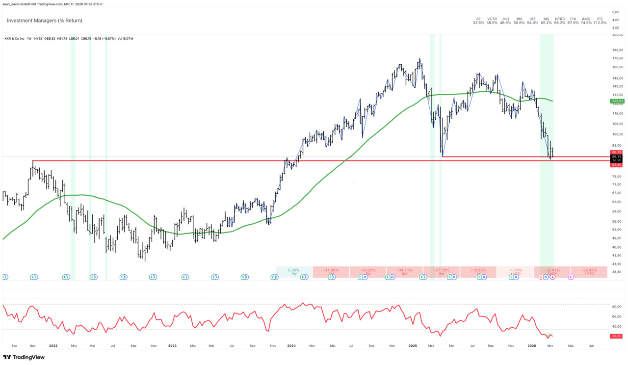The width and height of the screenshot is (628, 365).
Task: Select the 6M return box showing -34.71%
Action: [404, 272]
